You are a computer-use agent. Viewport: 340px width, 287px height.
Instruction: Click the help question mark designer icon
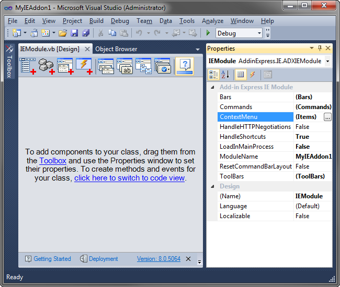[x=185, y=66]
